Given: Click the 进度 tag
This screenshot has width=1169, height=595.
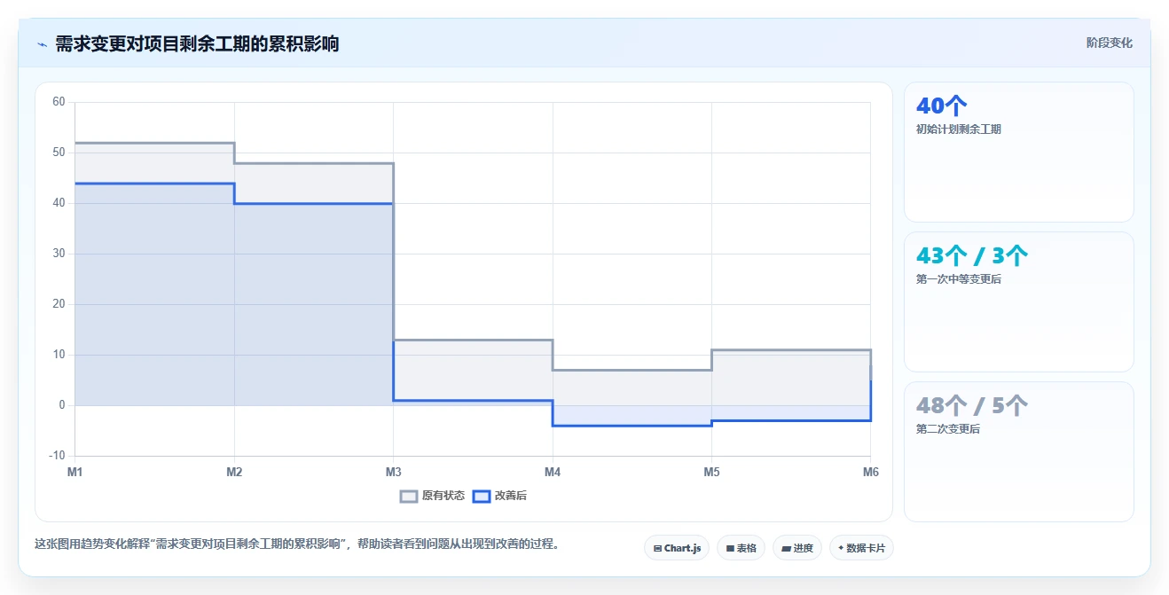Looking at the screenshot, I should [x=797, y=548].
